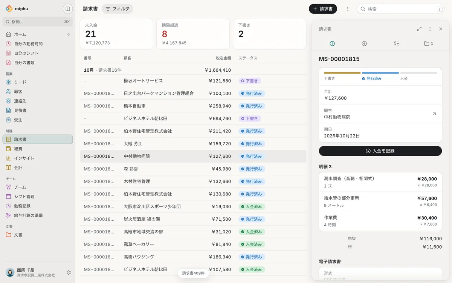The width and height of the screenshot is (452, 283).
Task: Click the folder icon next to 文書
Action: tap(9, 235)
